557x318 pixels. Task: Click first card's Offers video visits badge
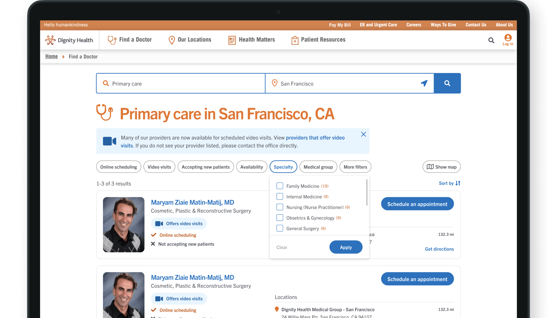[x=179, y=224]
